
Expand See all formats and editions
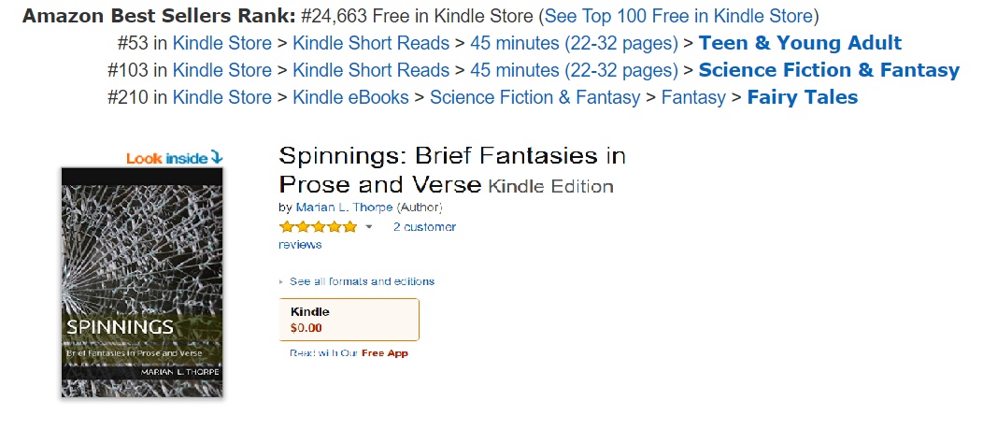click(x=361, y=281)
